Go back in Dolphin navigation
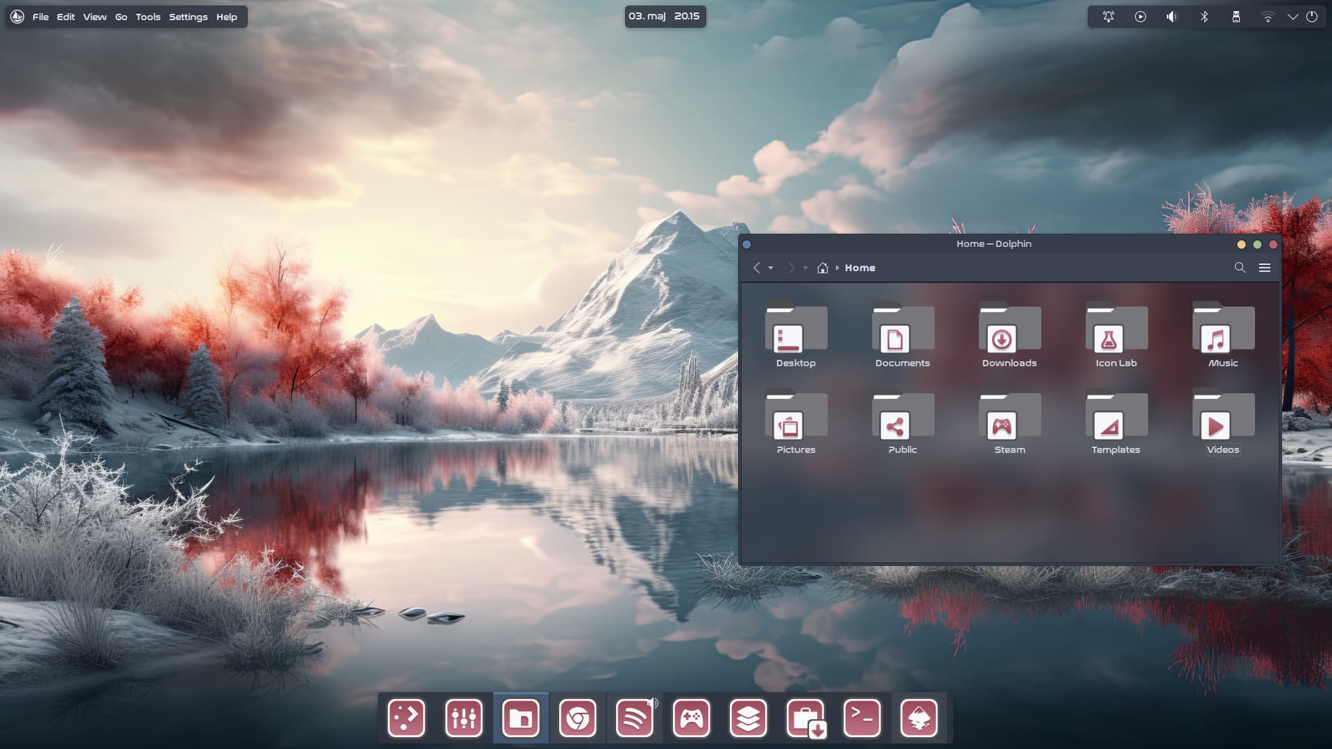Screen dimensions: 1332x749 [x=757, y=268]
